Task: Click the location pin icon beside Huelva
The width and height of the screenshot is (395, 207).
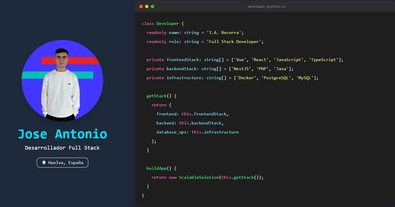Action: click(x=44, y=162)
